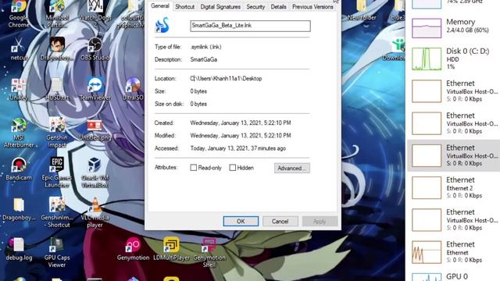The image size is (500, 281).
Task: Select the OBS Studio desktop icon
Action: point(95,49)
